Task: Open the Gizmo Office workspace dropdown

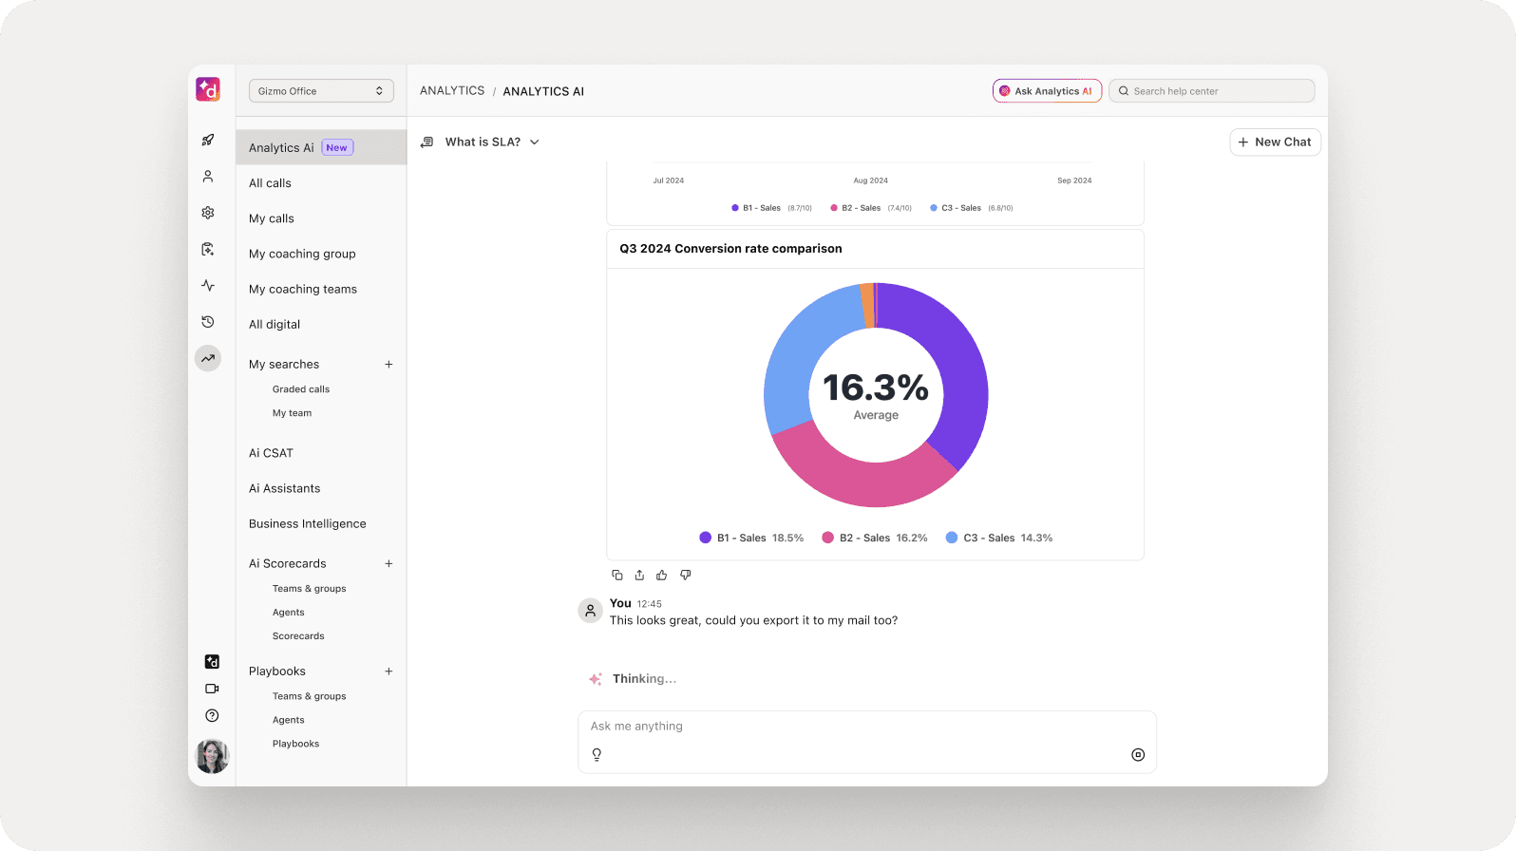Action: (321, 91)
